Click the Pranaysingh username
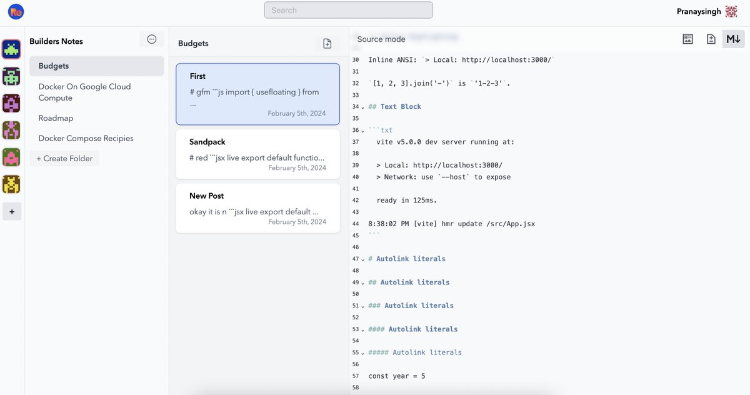The image size is (750, 395). [699, 11]
